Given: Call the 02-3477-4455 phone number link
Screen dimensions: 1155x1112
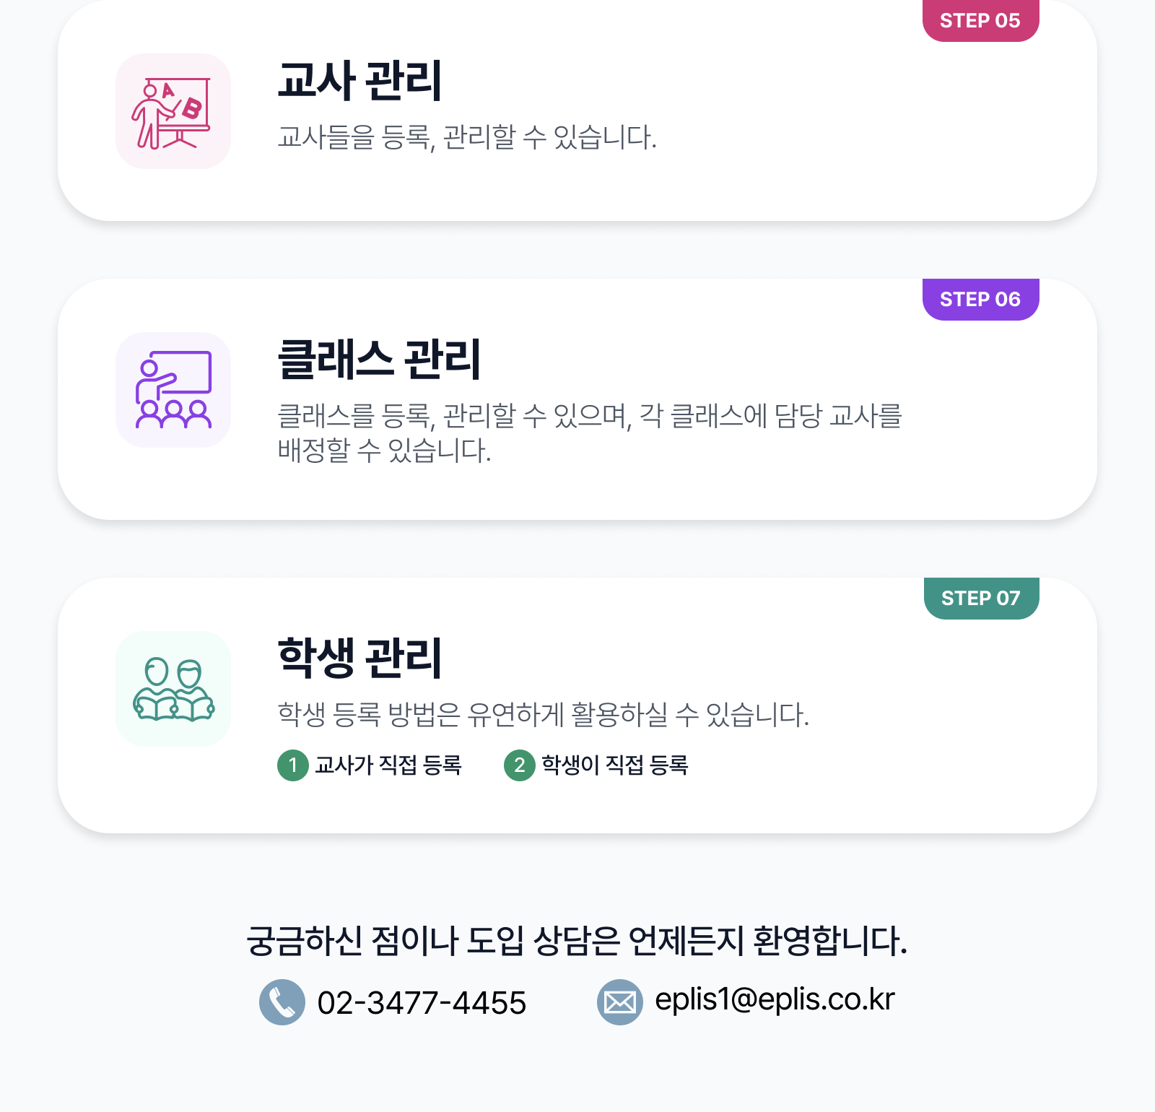Looking at the screenshot, I should click(422, 1003).
